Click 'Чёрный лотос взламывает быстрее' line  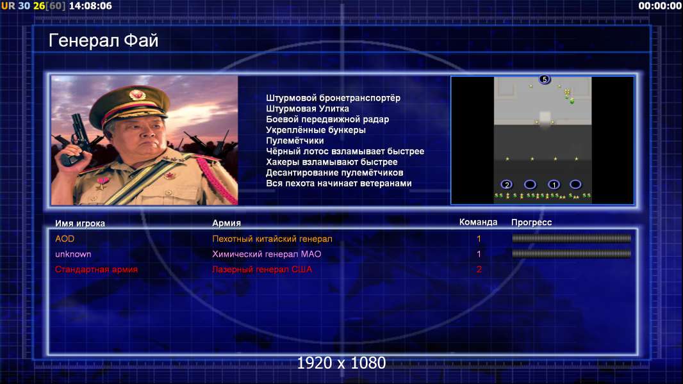345,151
